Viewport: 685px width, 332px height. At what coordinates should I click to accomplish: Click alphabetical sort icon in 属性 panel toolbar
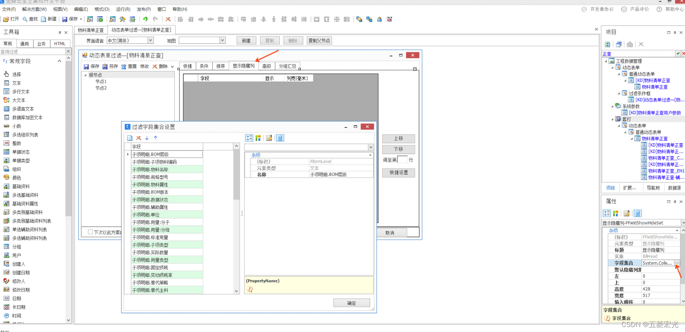coord(616,213)
